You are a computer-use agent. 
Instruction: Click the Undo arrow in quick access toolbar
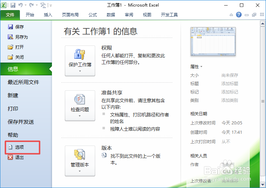coord(21,5)
